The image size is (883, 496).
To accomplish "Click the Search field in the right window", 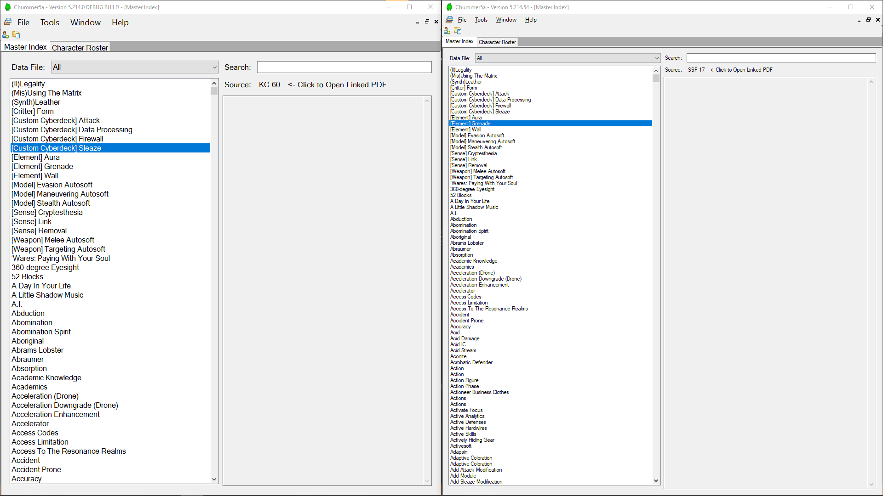I will [x=780, y=57].
